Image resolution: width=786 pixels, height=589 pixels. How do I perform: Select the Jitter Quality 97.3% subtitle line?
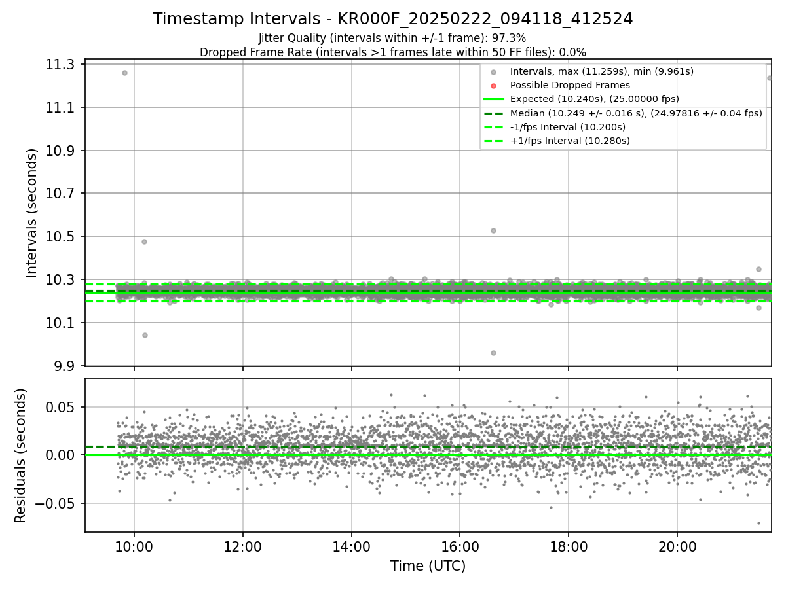coord(392,39)
